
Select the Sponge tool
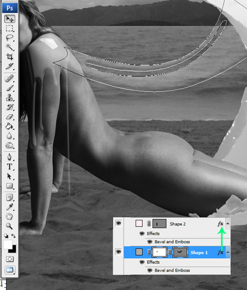pyautogui.click(x=10, y=145)
